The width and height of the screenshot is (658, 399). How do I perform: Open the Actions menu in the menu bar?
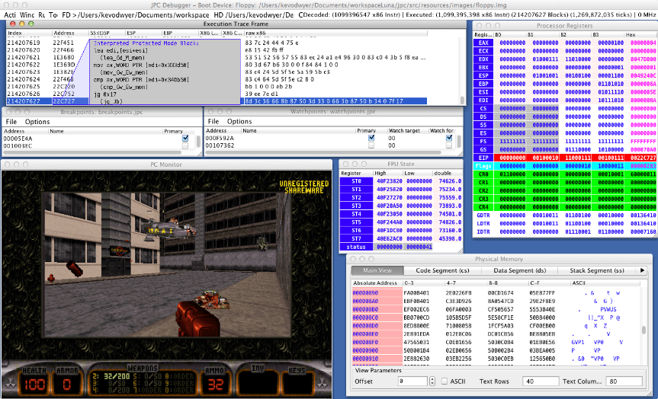tap(10, 14)
